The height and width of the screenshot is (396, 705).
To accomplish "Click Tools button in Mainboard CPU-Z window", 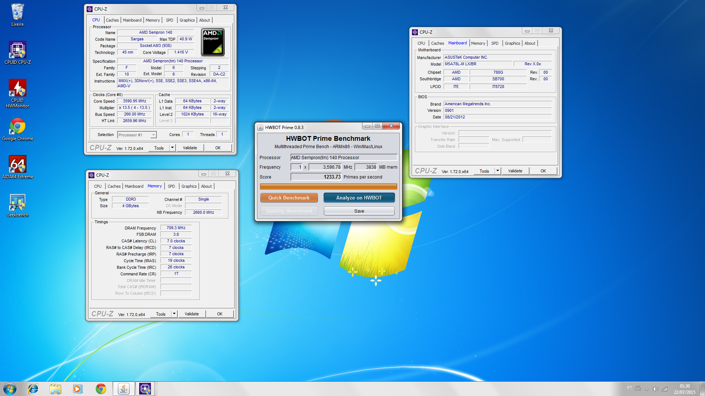I will pos(484,171).
